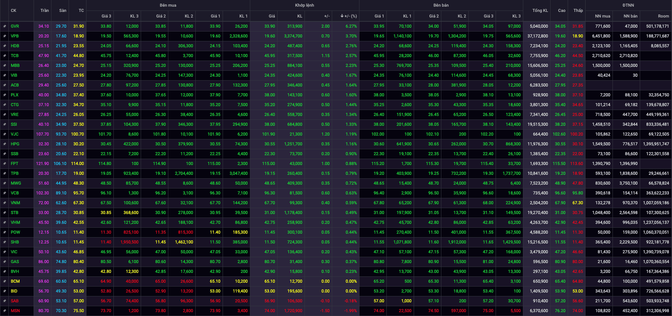Pin the VHM row

[x=5, y=222]
